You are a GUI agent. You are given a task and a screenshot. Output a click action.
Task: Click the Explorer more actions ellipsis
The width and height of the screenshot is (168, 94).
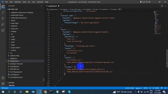coord(41,6)
